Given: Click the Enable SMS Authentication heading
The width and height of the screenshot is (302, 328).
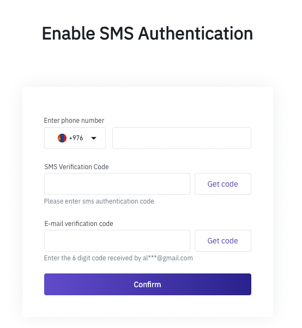Looking at the screenshot, I should click(x=148, y=33).
